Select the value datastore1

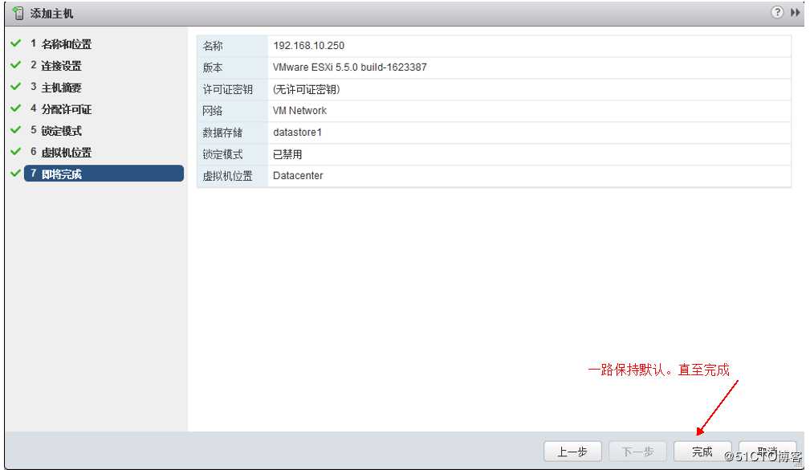pos(297,133)
